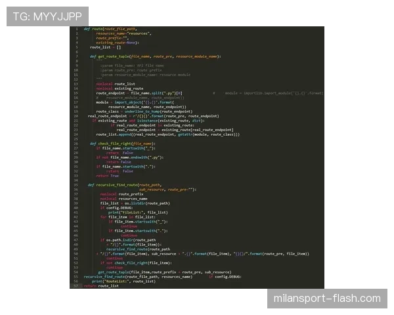Click the 'file_list = os.listdir(route_path)' line
Image resolution: width=394 pixels, height=315 pixels.
[135, 203]
